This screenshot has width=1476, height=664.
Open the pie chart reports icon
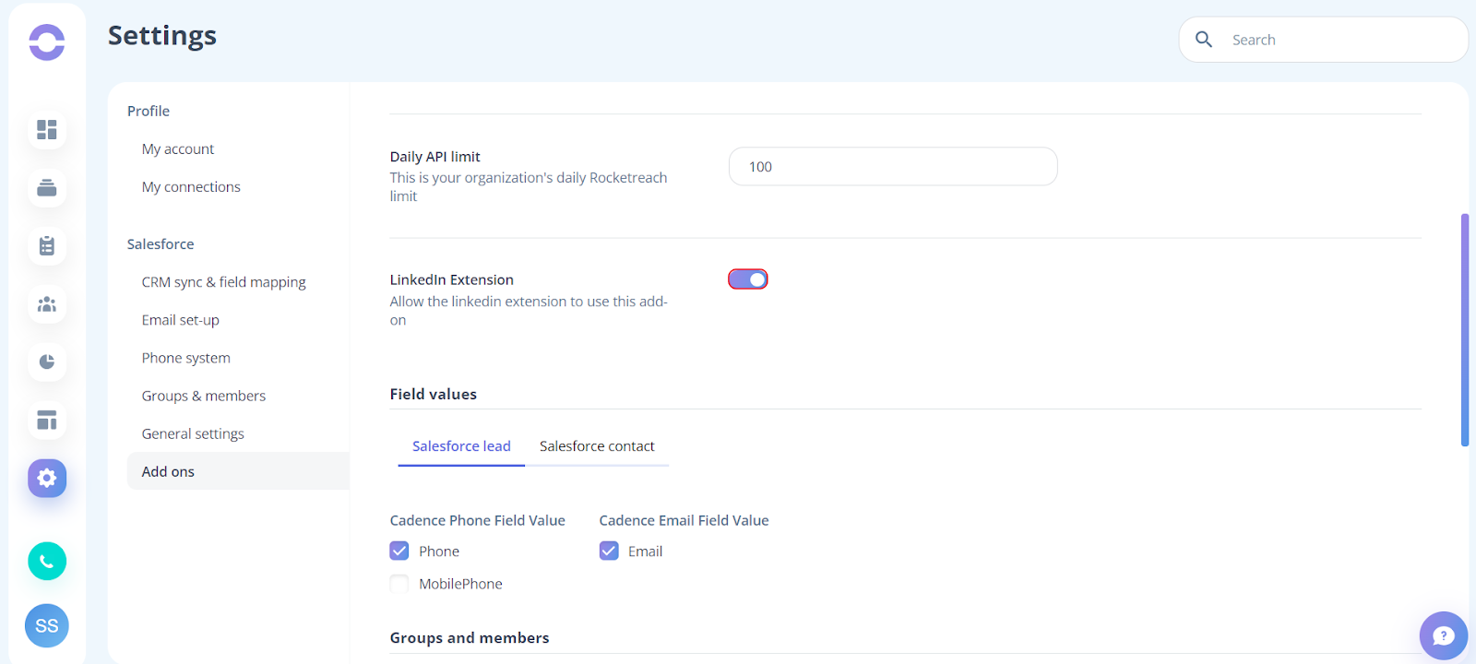coord(47,362)
